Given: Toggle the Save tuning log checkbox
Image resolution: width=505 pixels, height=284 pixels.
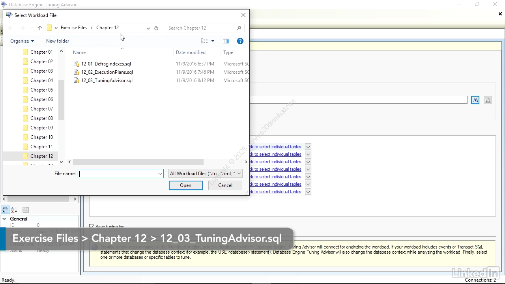Looking at the screenshot, I should pyautogui.click(x=92, y=226).
